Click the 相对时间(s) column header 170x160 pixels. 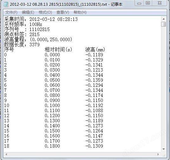pos(58,50)
